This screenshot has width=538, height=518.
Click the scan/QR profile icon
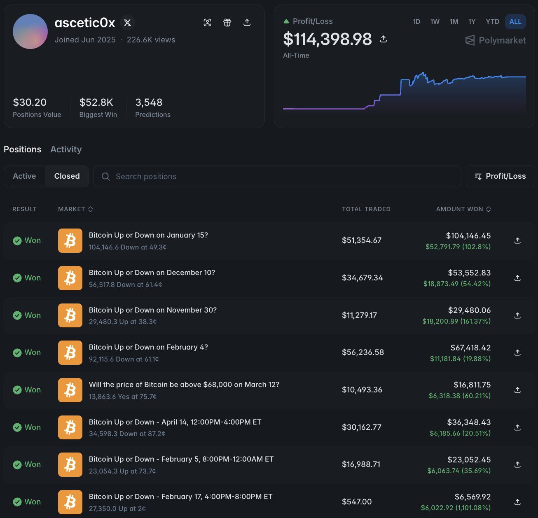tap(208, 23)
